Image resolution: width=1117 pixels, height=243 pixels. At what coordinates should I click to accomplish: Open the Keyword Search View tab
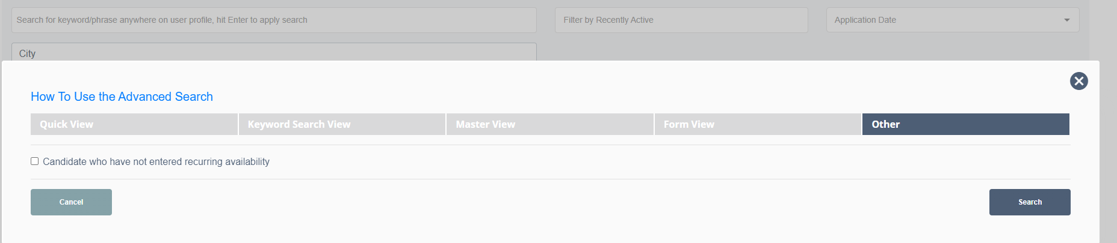point(341,124)
